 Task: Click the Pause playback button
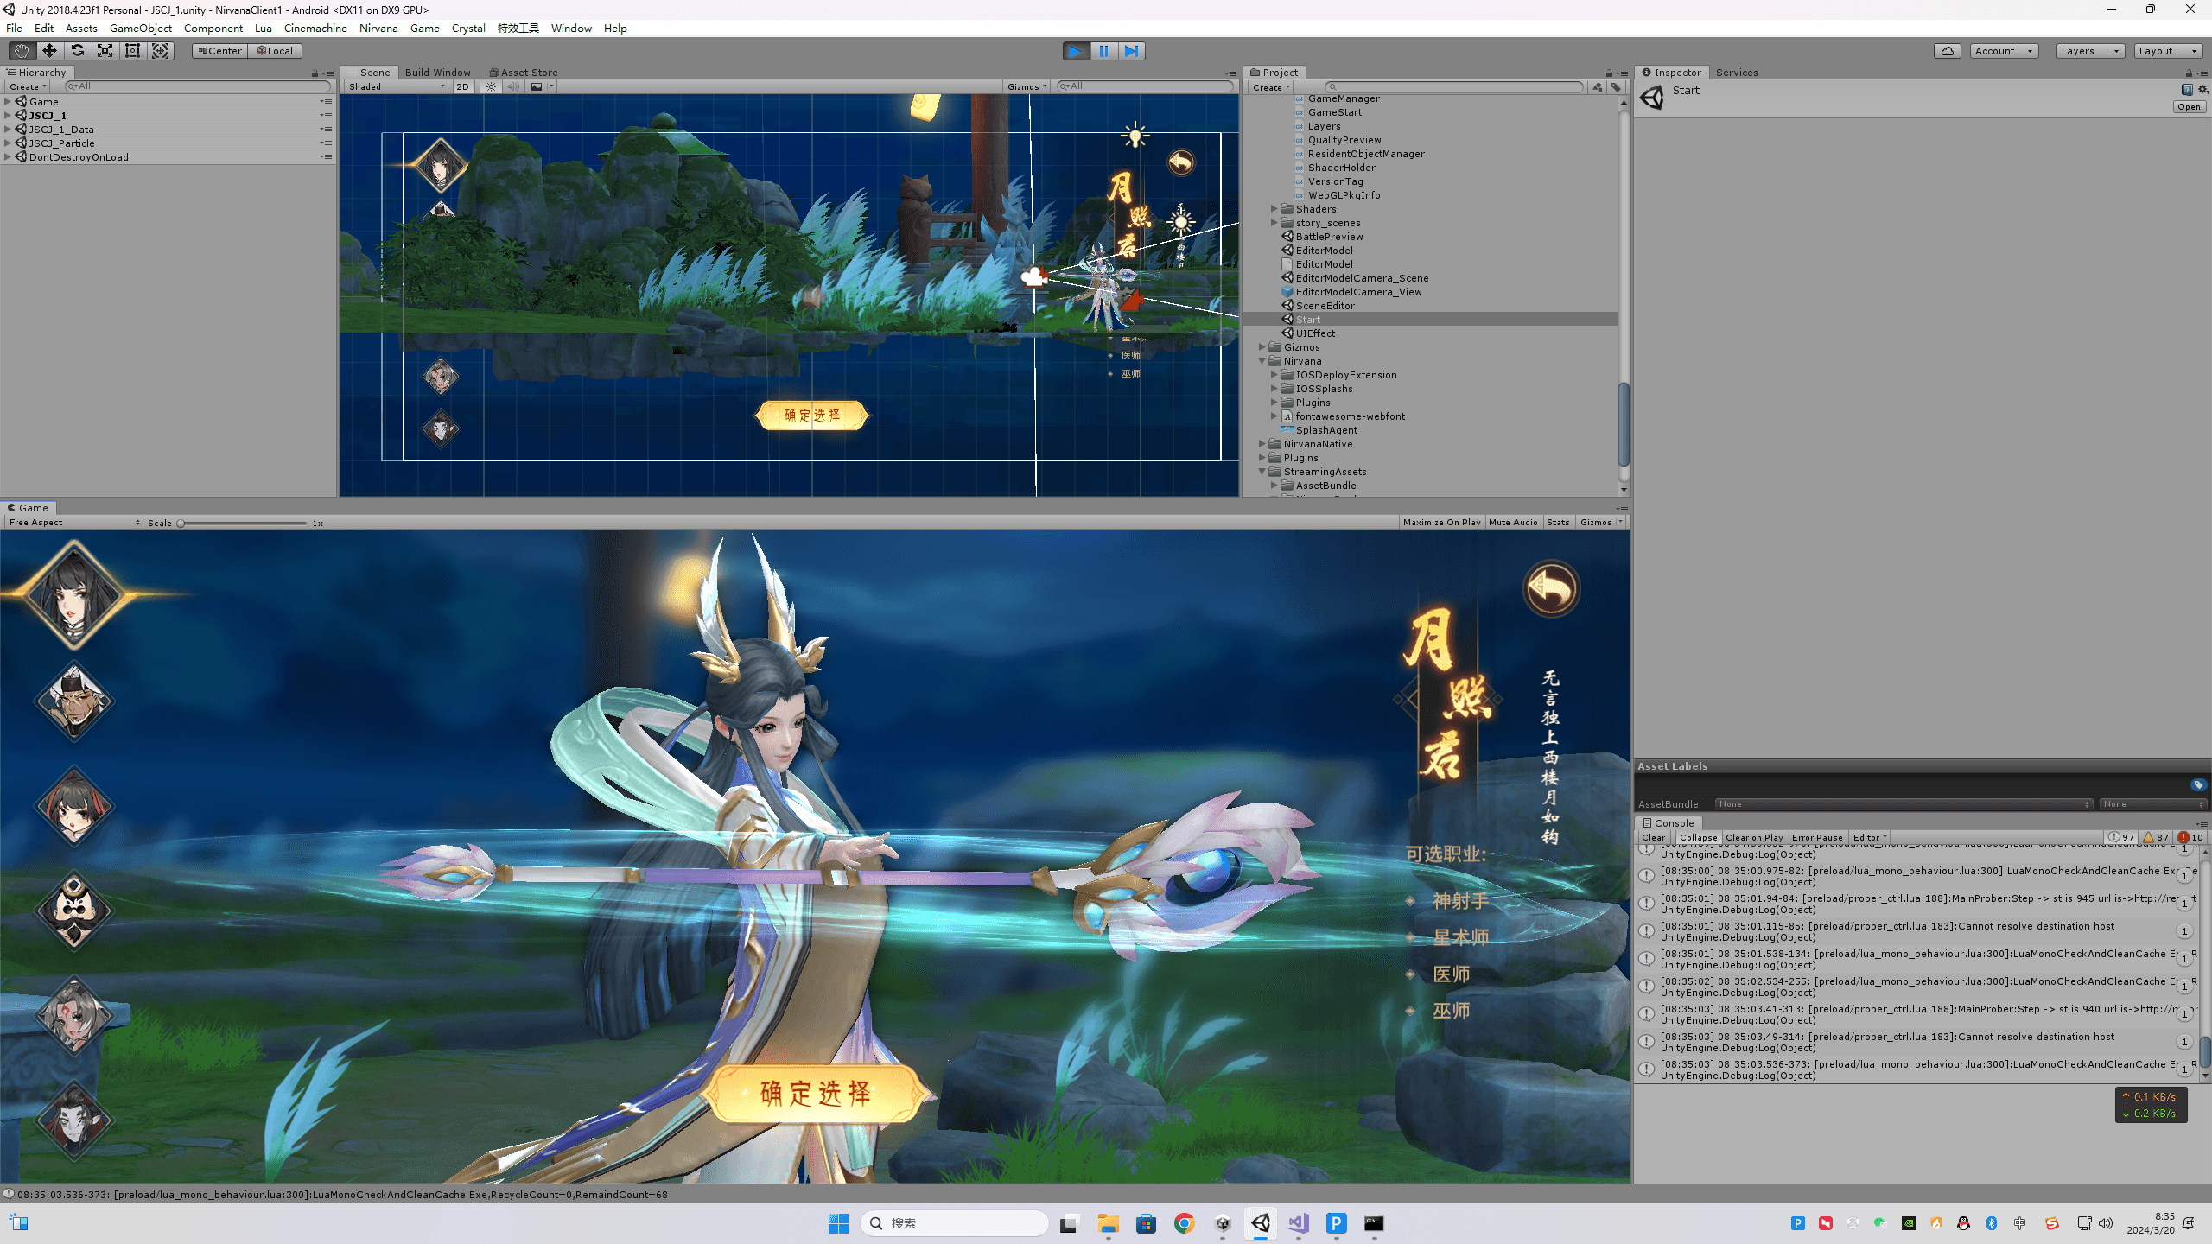1103,51
